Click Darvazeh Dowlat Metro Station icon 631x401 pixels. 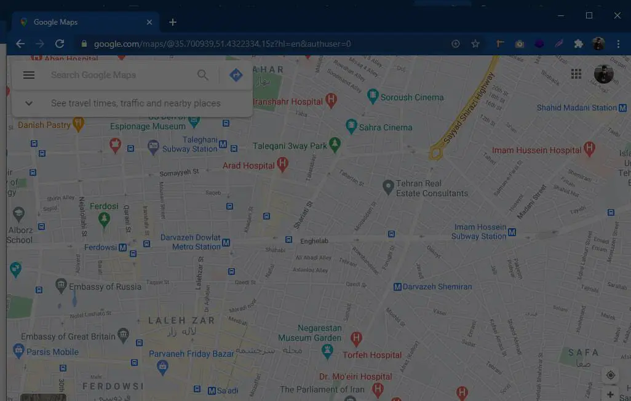click(226, 242)
